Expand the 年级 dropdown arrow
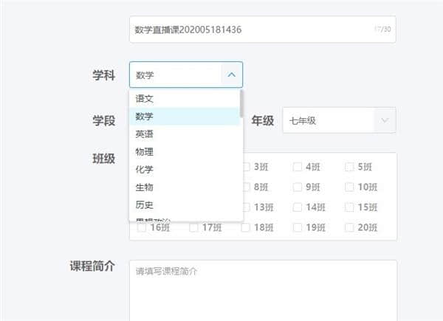Screen dimensions: 443x321 coord(384,120)
